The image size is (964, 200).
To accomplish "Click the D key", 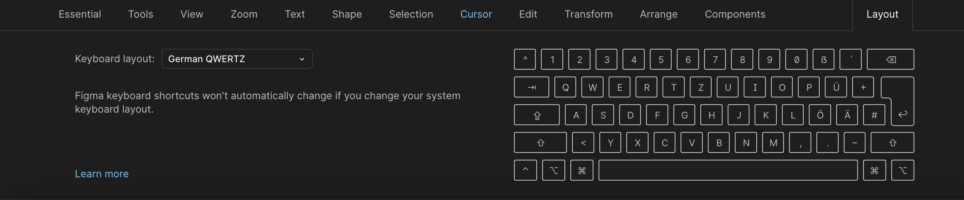I will tap(630, 115).
